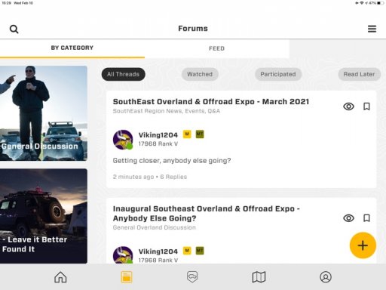386x290 pixels.
Task: Filter by Participated threads
Action: pos(278,74)
